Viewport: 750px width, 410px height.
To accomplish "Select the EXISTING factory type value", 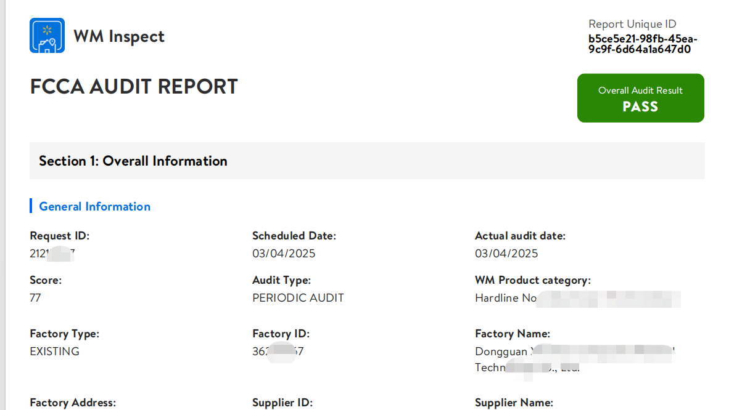I will (54, 352).
